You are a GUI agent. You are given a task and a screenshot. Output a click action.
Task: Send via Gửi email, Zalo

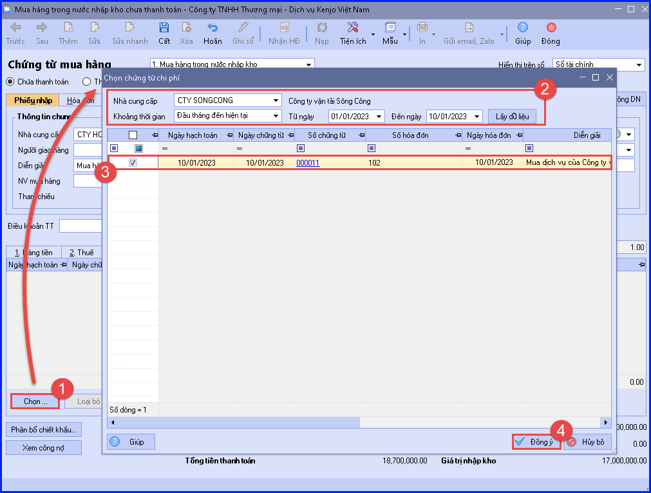[469, 34]
